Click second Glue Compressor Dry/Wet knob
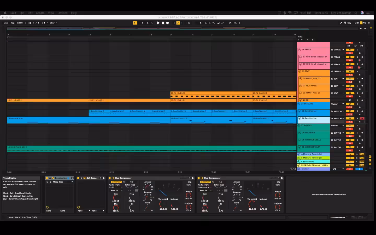This screenshot has height=235, width=376. pyautogui.click(x=277, y=207)
